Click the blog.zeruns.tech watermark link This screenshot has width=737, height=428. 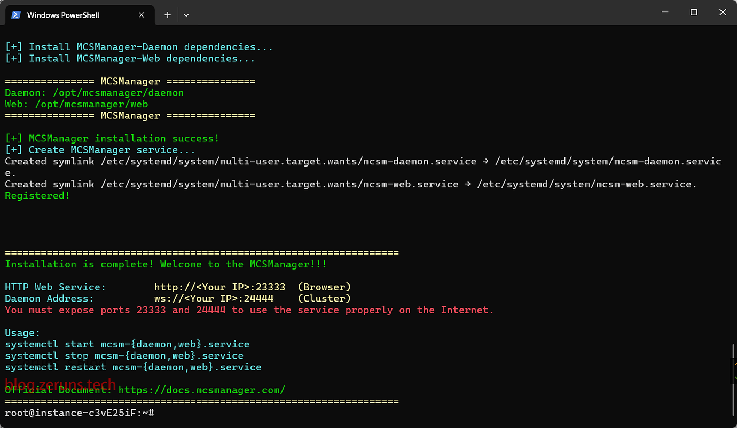(x=60, y=384)
